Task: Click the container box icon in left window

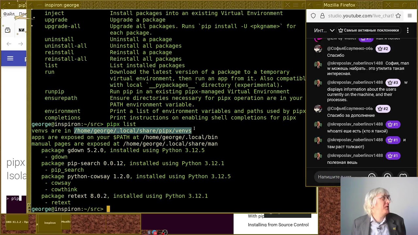Action: click(8, 30)
